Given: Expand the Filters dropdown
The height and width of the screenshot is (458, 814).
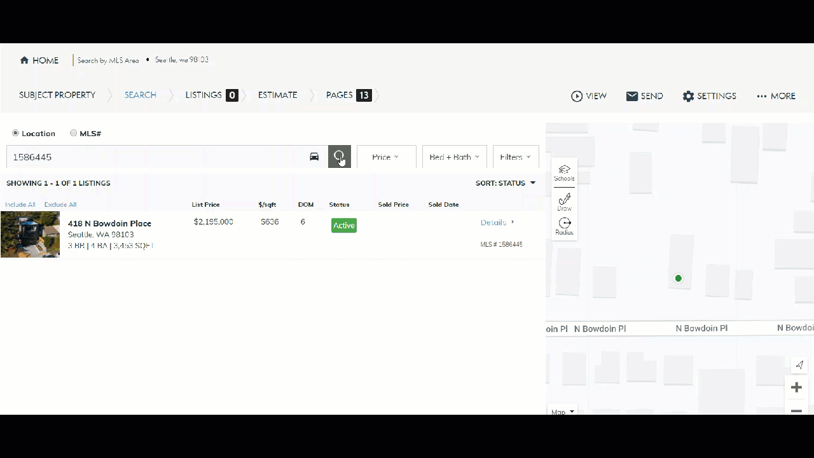Looking at the screenshot, I should click(515, 156).
